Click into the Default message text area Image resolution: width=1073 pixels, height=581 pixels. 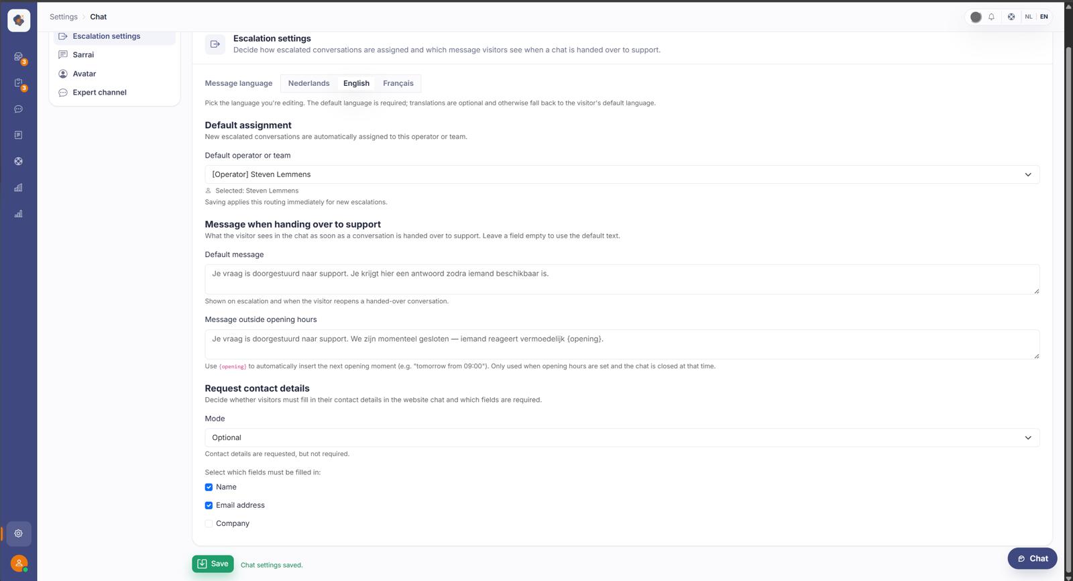tap(622, 279)
